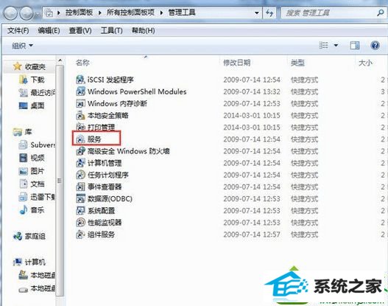This screenshot has height=306, width=388.
Task: Select Windows PowerShell Modules icon
Action: pos(80,91)
